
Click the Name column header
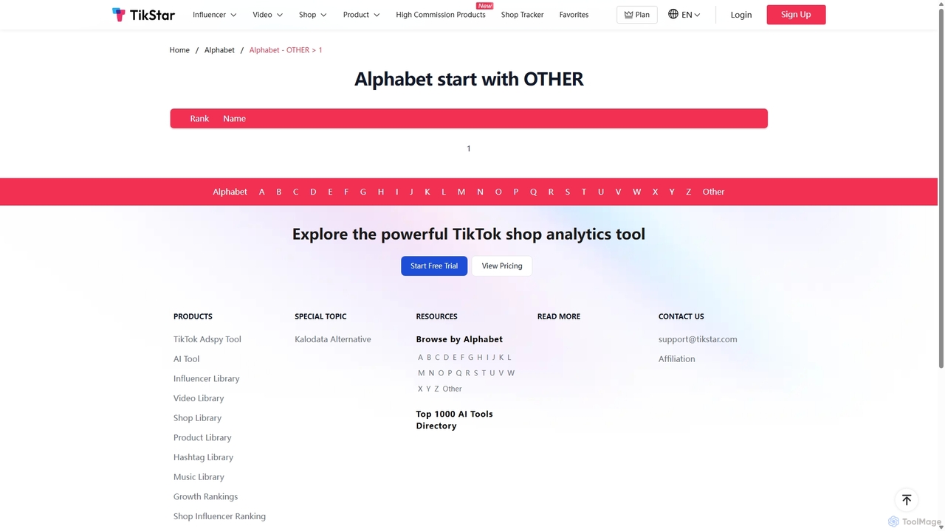[235, 119]
